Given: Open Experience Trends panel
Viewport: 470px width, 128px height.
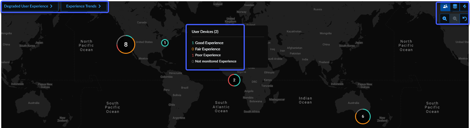Looking at the screenshot, I should tap(83, 6).
